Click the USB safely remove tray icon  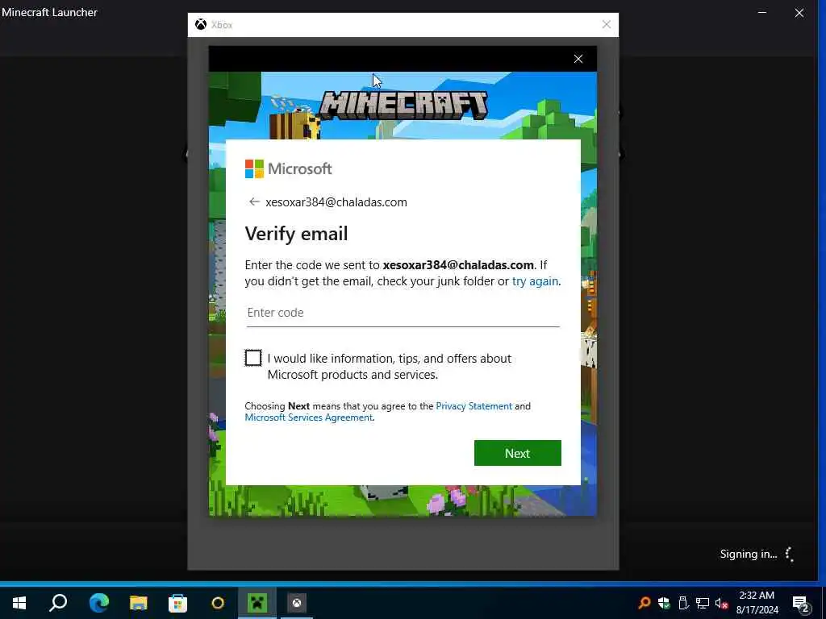point(683,603)
